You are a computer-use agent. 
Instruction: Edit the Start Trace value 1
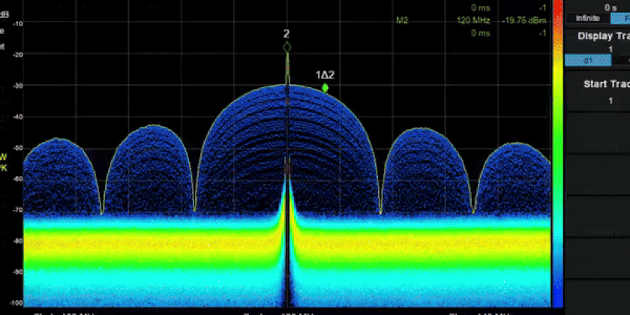click(x=610, y=100)
